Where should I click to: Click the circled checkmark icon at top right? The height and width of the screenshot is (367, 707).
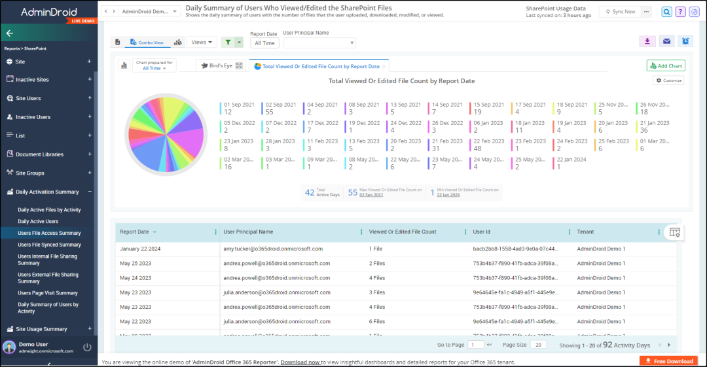695,12
